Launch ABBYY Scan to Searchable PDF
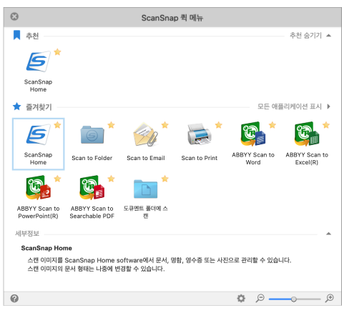 pyautogui.click(x=92, y=187)
